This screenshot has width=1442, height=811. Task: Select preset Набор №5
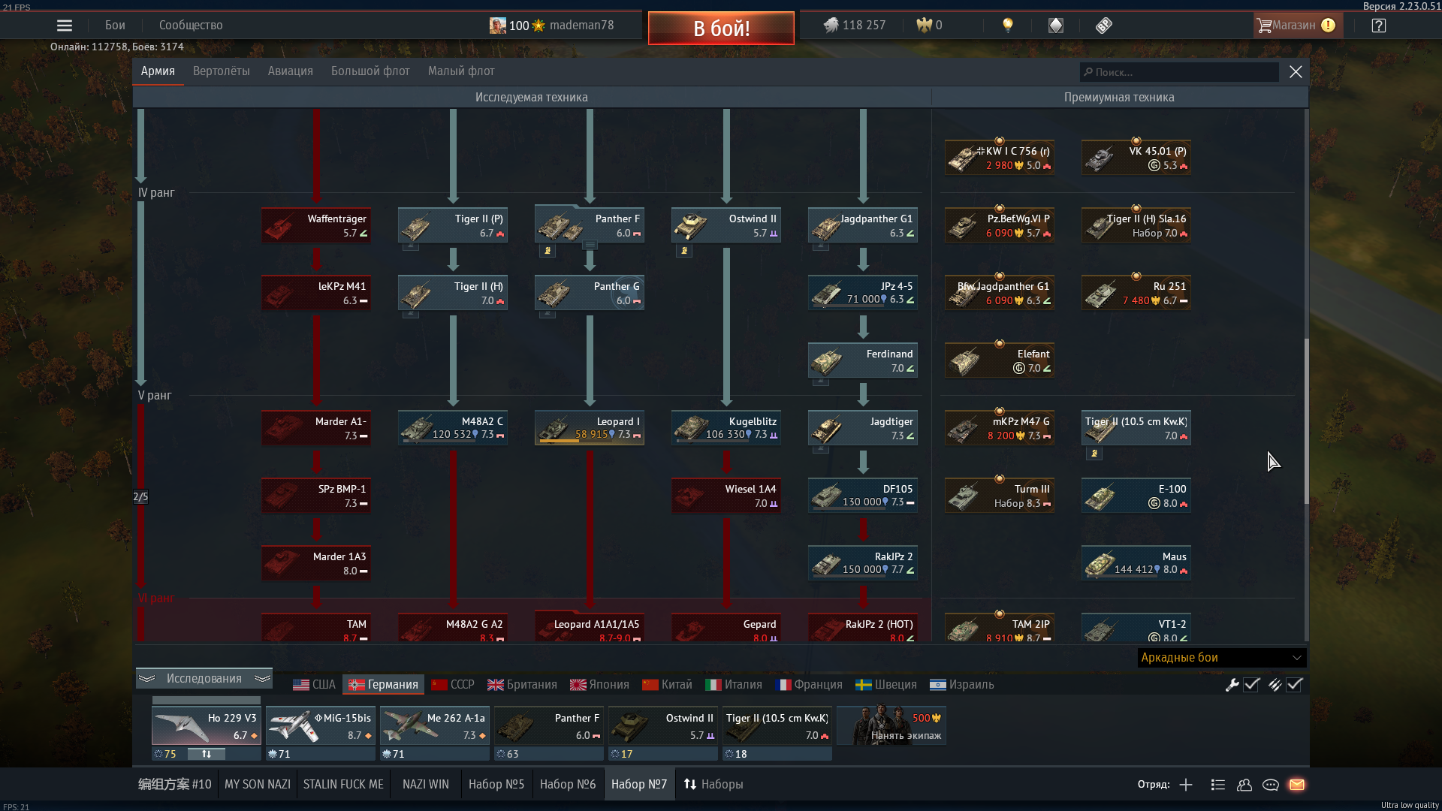[x=496, y=785]
